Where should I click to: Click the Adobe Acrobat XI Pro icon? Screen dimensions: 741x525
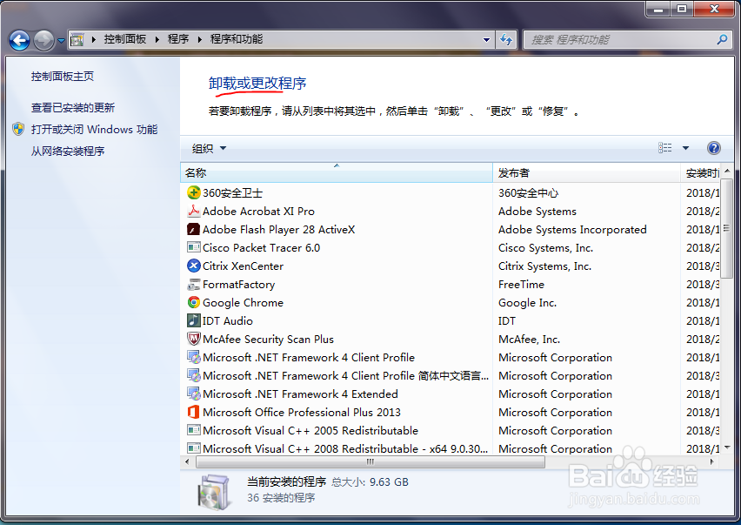tap(194, 211)
